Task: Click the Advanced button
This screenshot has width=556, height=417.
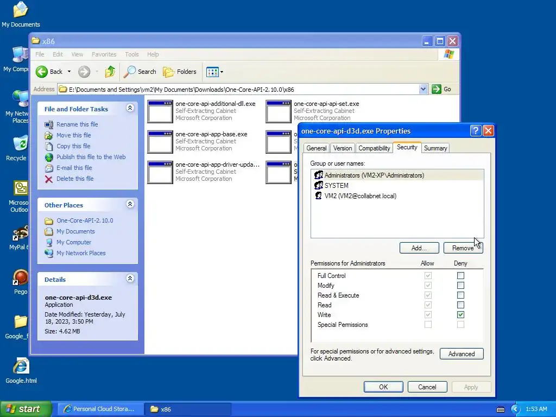Action: 462,354
